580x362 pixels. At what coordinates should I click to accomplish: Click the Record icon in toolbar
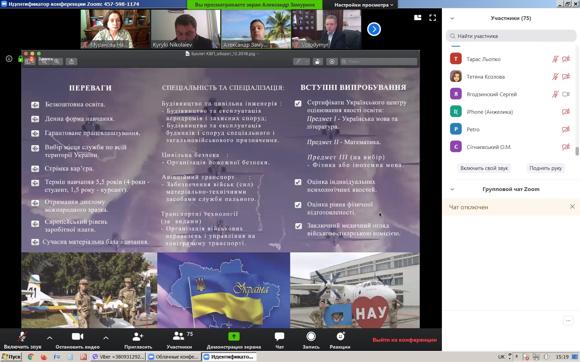click(x=311, y=336)
